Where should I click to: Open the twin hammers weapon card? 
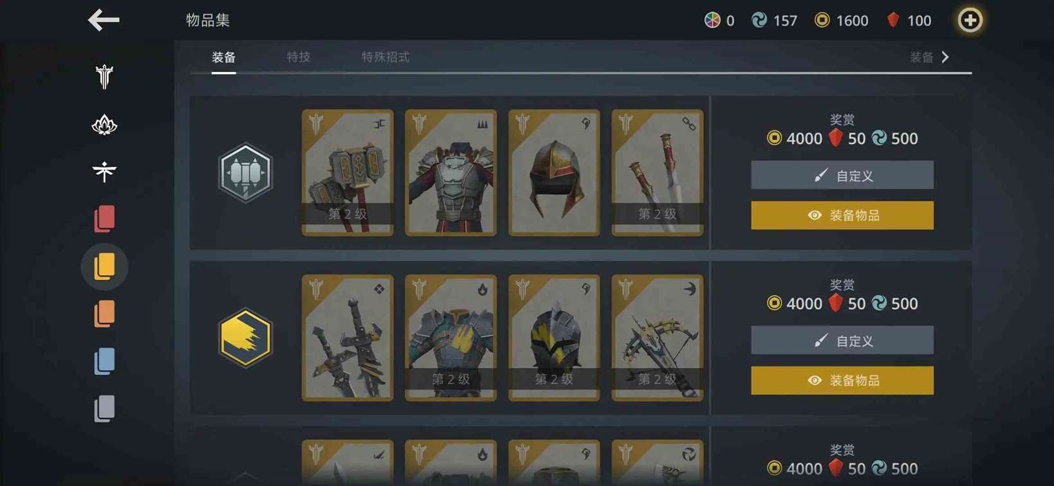(347, 173)
